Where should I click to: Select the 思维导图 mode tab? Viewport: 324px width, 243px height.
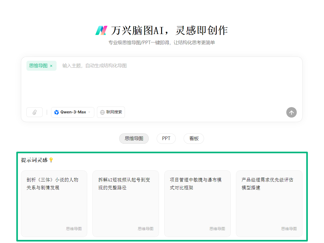(134, 139)
